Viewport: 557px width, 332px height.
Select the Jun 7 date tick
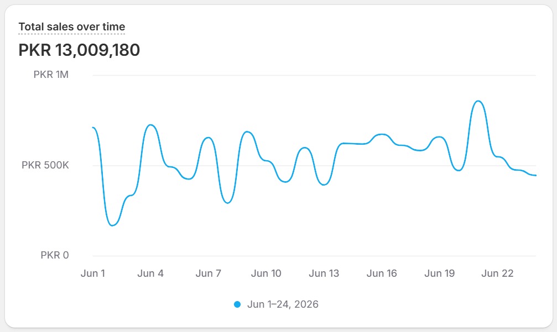pos(208,273)
